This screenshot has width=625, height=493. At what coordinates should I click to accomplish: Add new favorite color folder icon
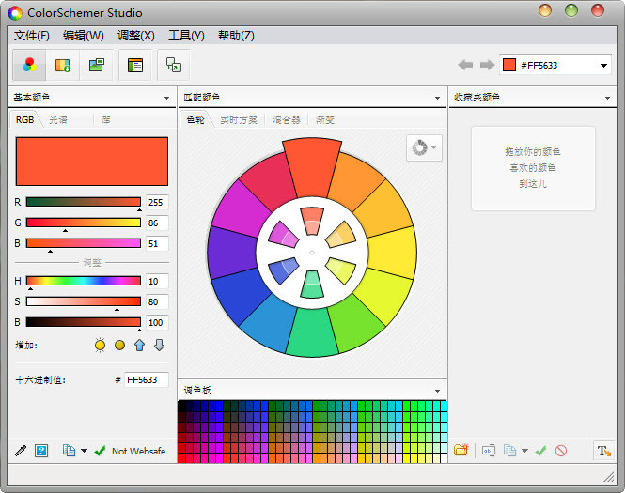461,451
